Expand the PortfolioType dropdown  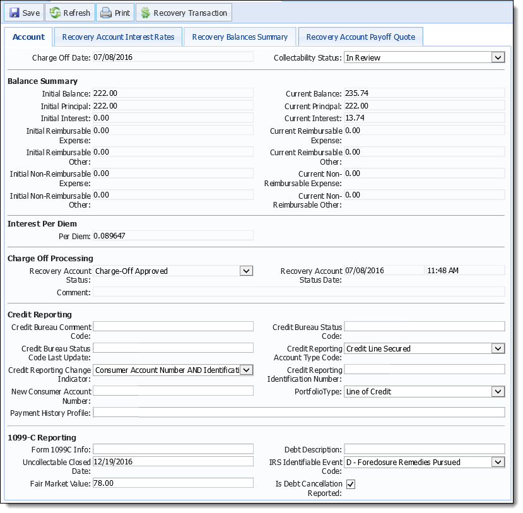[x=498, y=391]
